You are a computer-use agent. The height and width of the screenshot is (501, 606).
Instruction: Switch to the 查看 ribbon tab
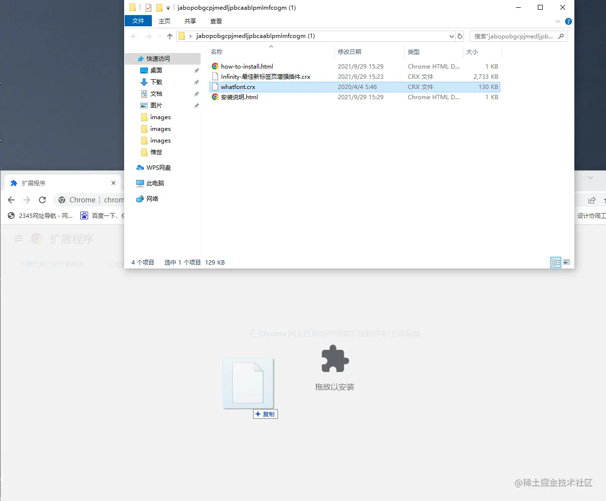click(x=216, y=21)
